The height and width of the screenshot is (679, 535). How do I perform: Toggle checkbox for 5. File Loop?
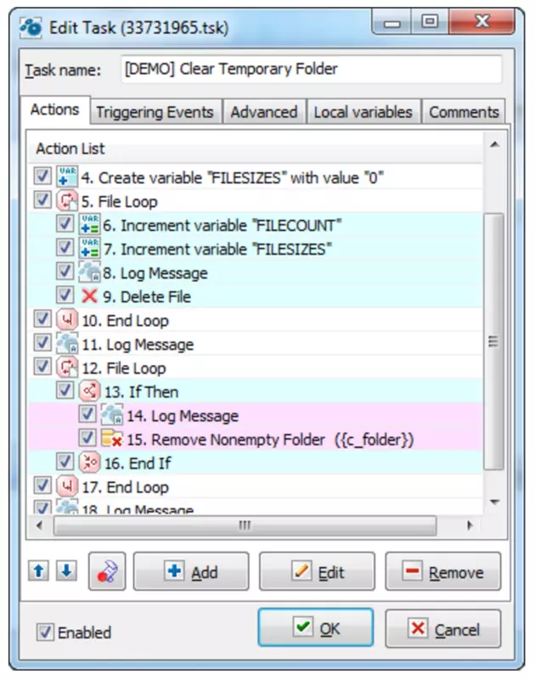coord(42,200)
